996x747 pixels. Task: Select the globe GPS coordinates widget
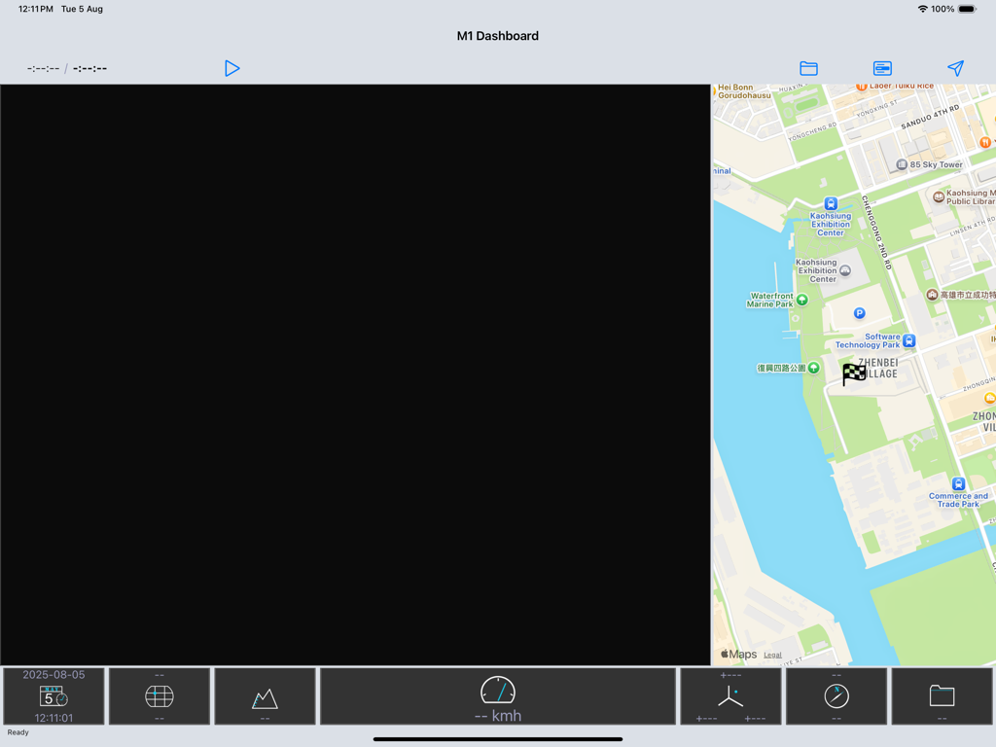tap(159, 695)
